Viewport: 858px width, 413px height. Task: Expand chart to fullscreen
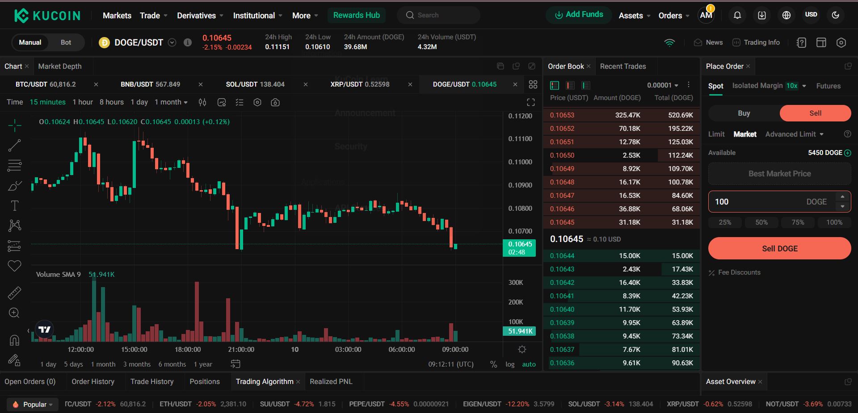[x=531, y=102]
